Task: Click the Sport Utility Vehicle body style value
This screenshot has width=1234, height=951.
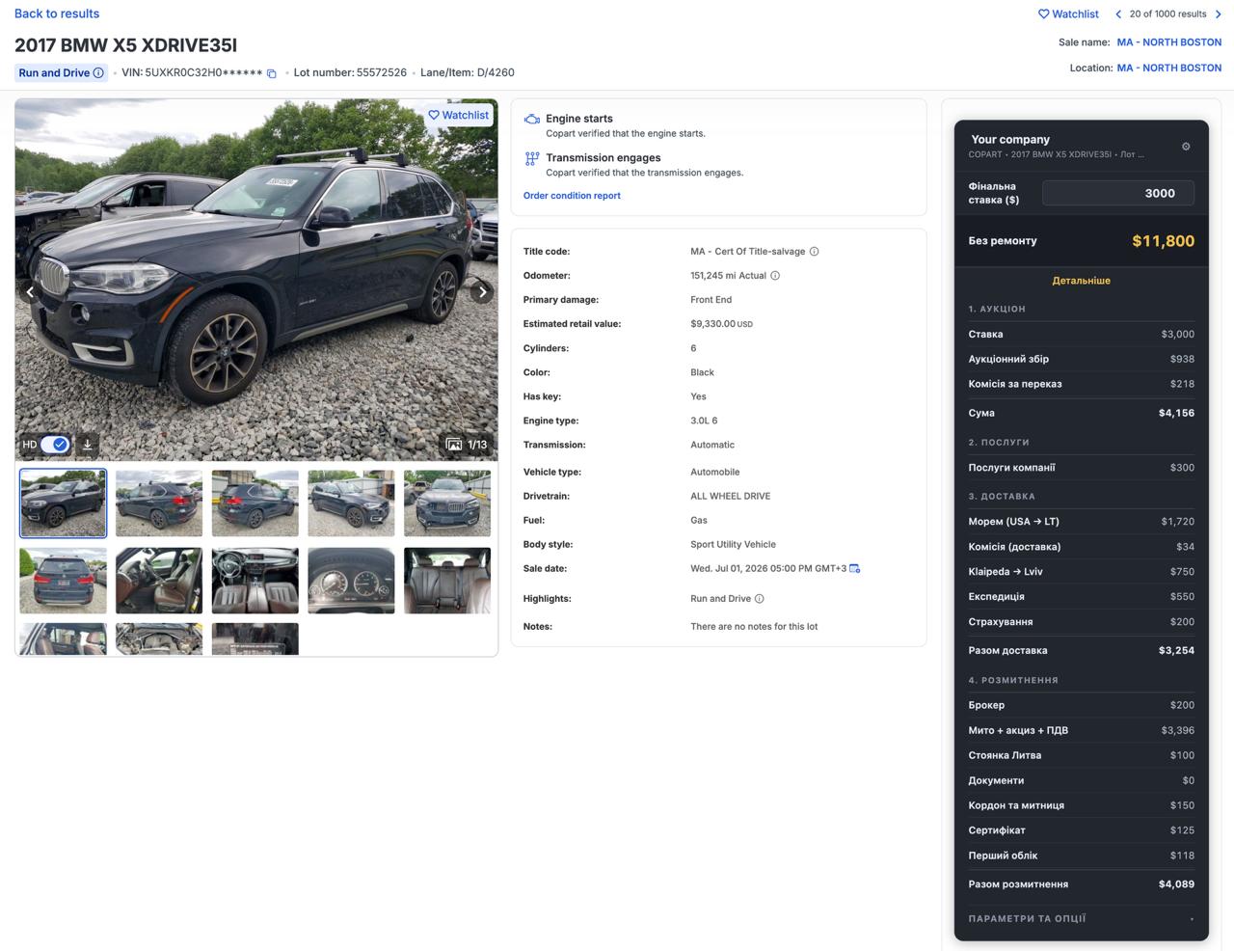Action: pyautogui.click(x=733, y=544)
